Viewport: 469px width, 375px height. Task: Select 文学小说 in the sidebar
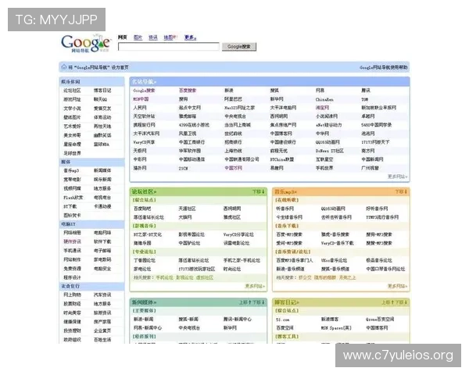click(72, 109)
